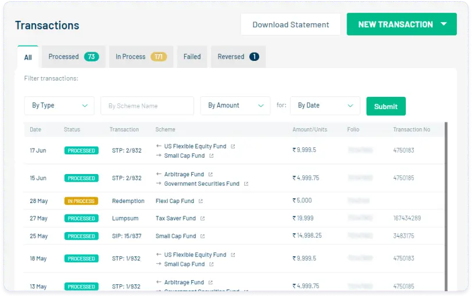Click external link icon for Arbitrage Fund, 15 Jun
The image size is (472, 297).
(x=210, y=174)
